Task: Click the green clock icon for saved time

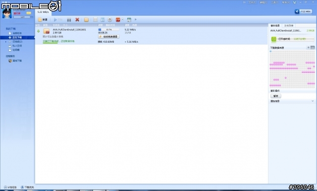Action: 274,39
